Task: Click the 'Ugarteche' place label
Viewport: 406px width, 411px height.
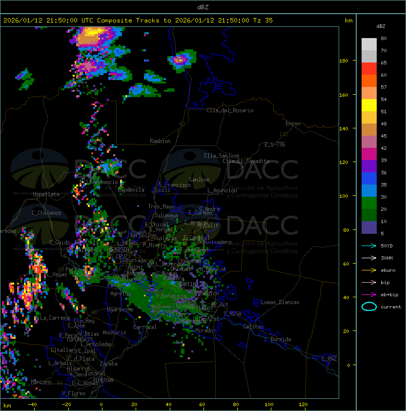Action: 121,309
